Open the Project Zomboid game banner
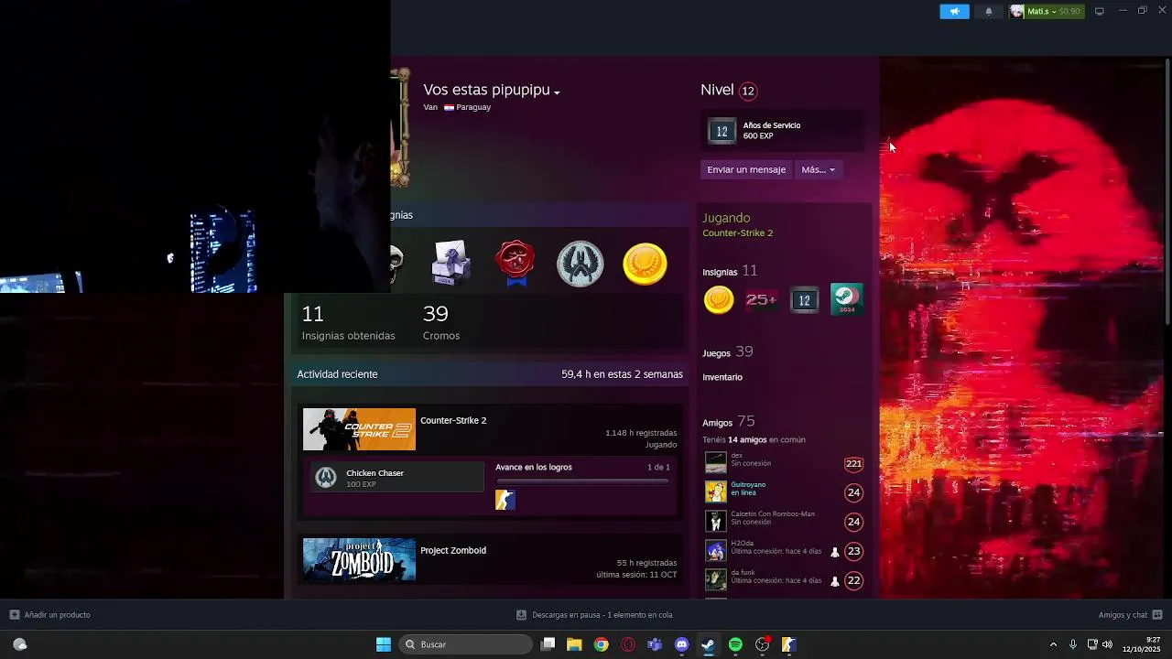1172x659 pixels. (359, 559)
